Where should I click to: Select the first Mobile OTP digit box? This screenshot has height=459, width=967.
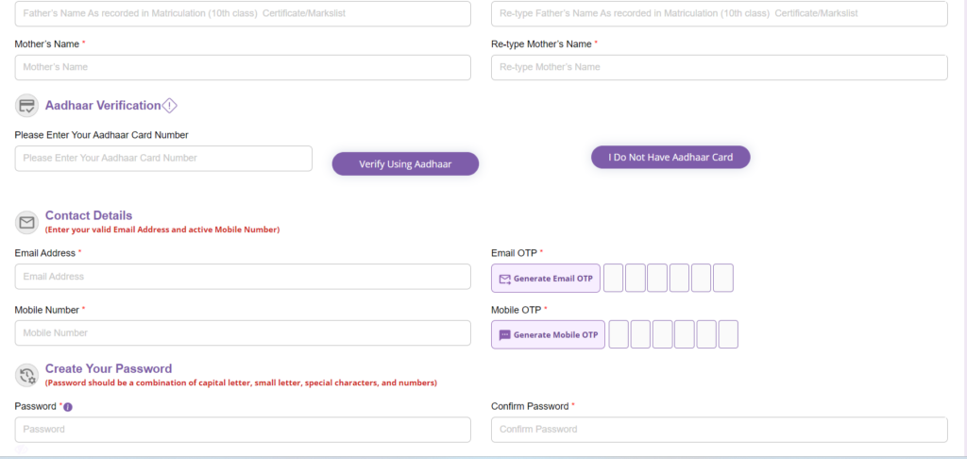[619, 335]
